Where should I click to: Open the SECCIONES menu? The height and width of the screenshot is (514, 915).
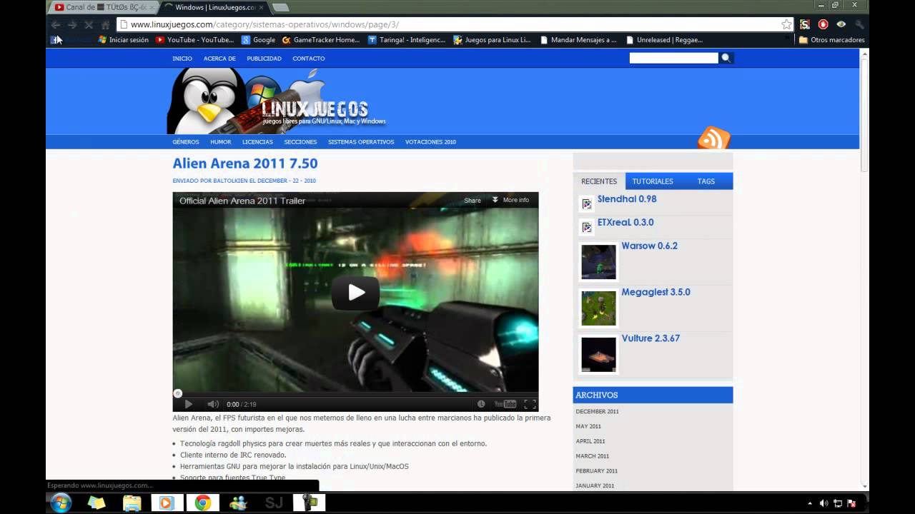(300, 142)
